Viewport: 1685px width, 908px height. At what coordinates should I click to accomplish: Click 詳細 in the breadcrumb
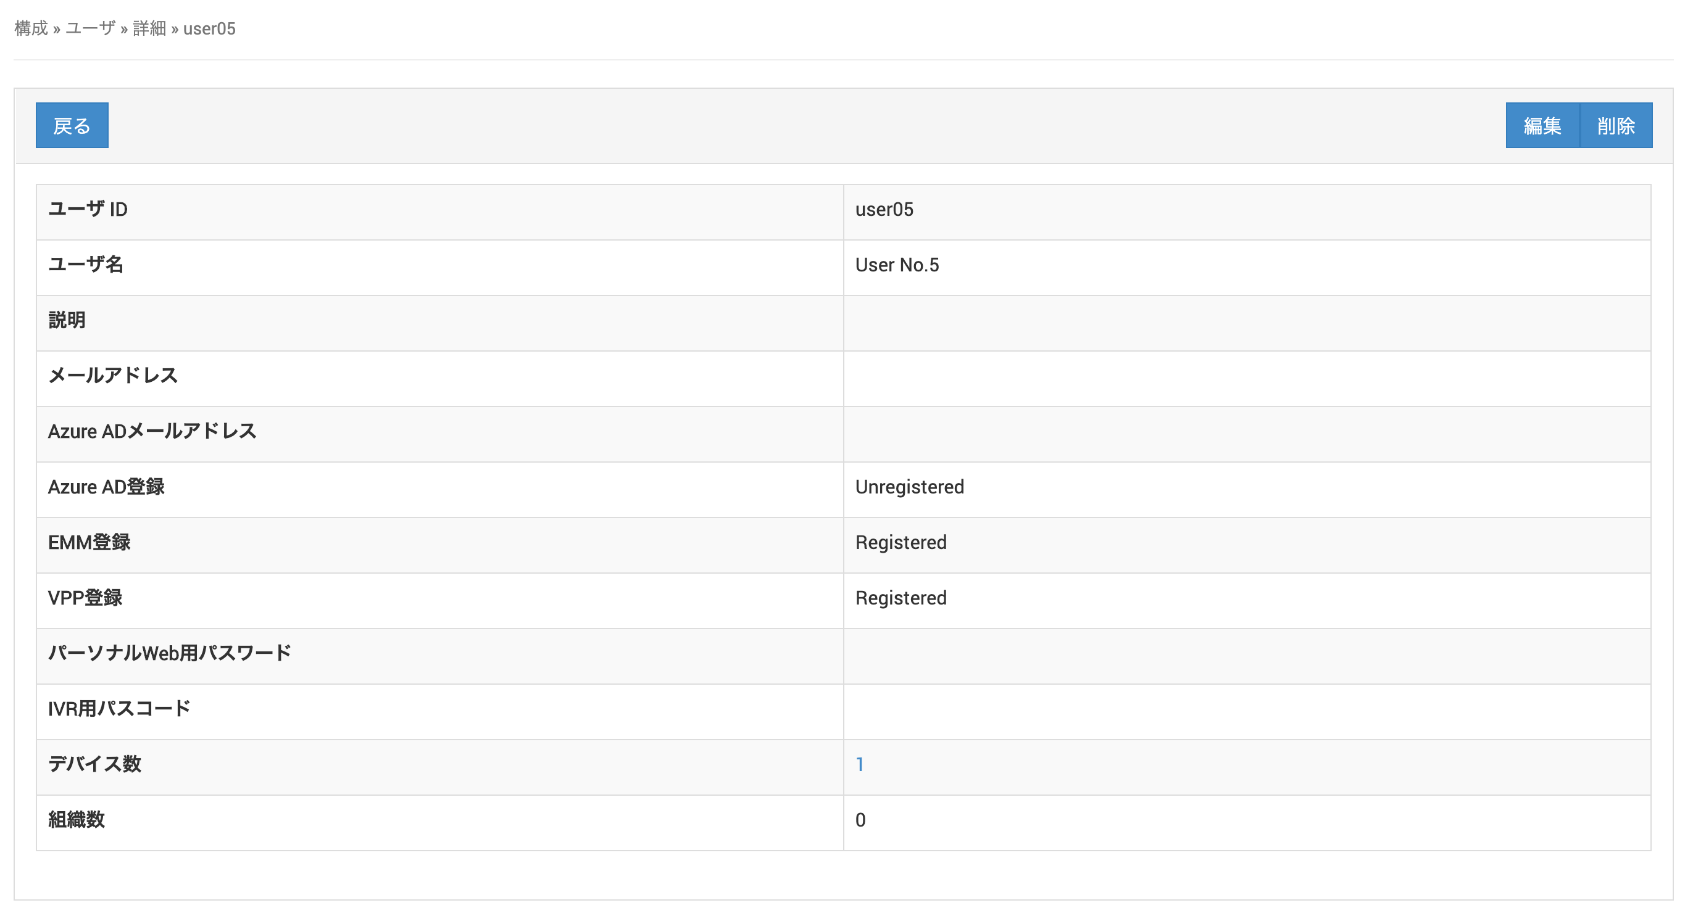pyautogui.click(x=149, y=29)
